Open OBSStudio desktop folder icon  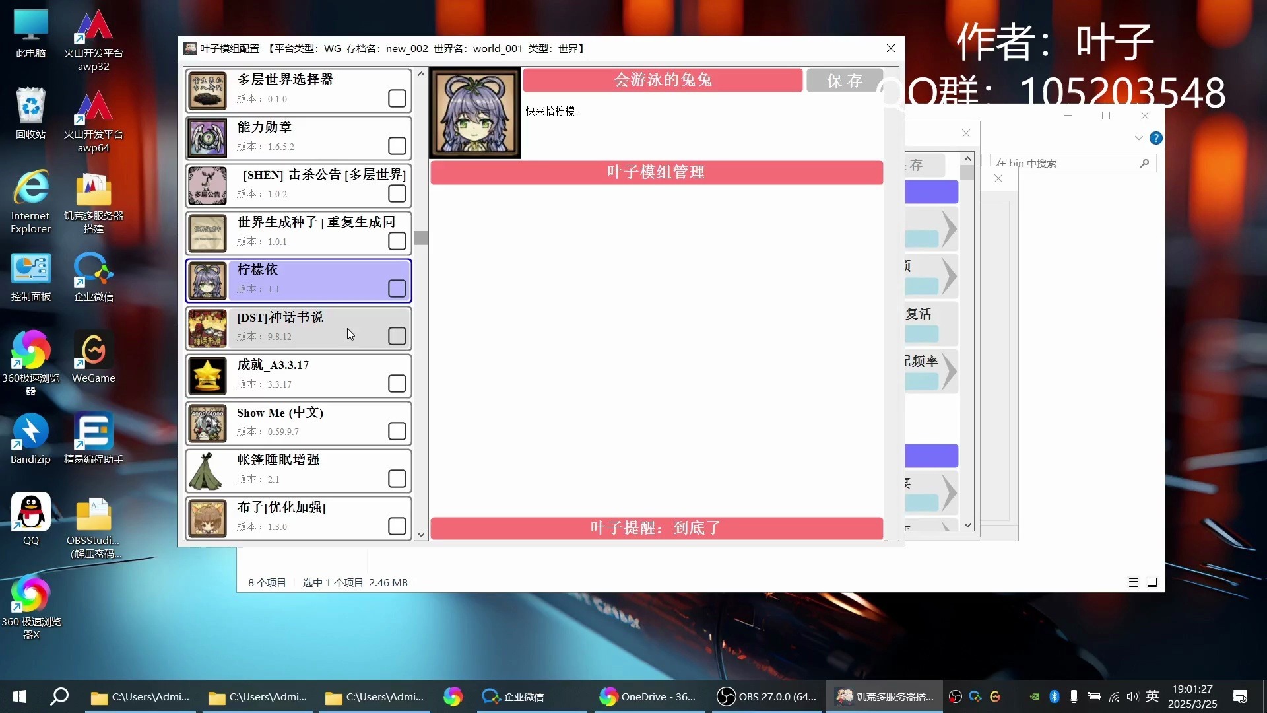click(94, 527)
